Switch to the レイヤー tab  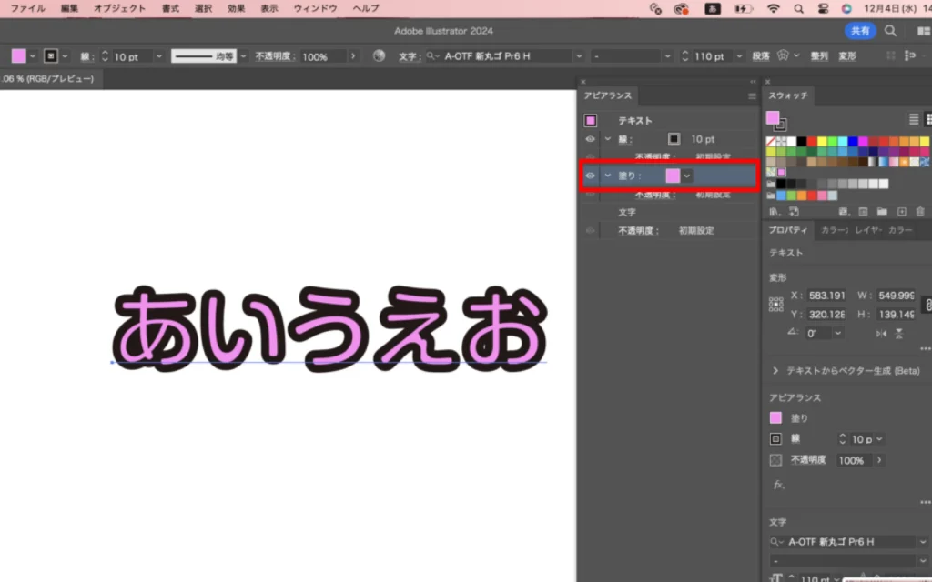point(866,230)
